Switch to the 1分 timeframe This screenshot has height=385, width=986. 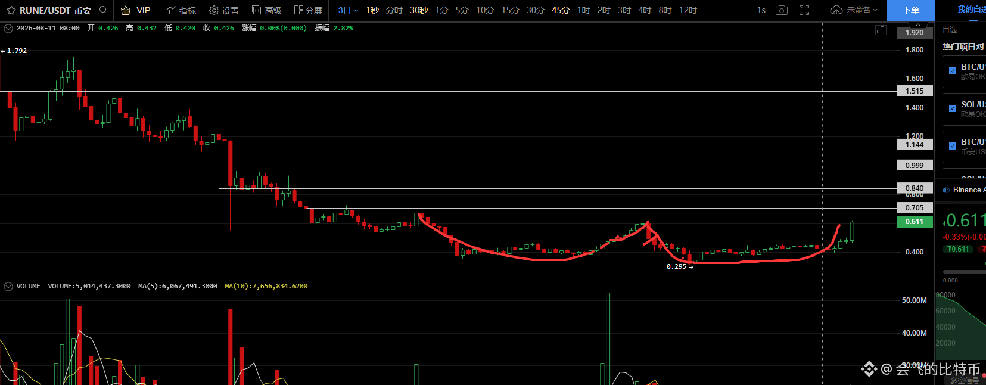tap(441, 10)
